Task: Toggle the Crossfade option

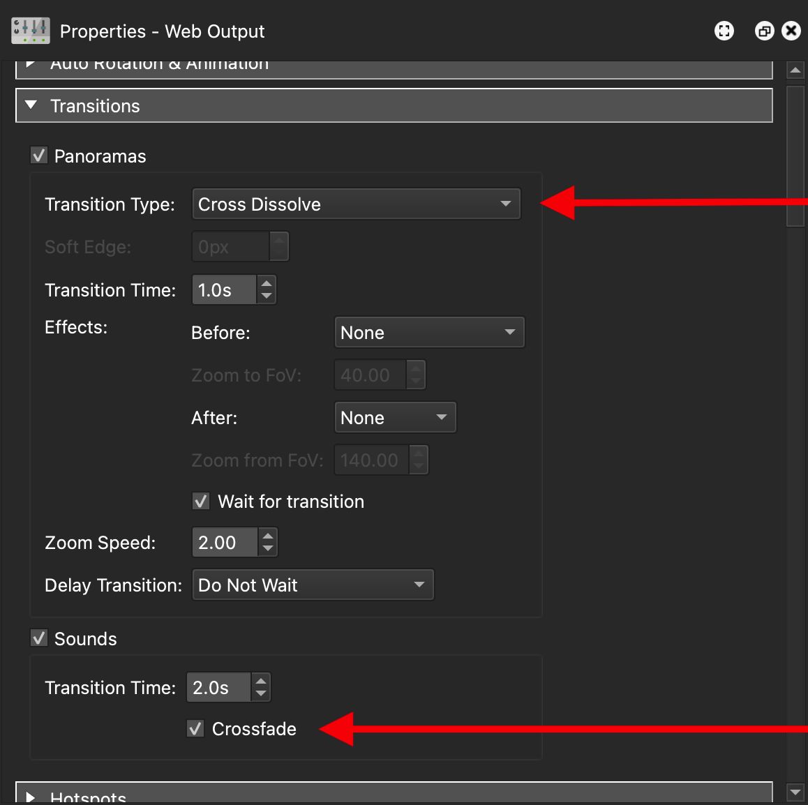Action: [195, 728]
